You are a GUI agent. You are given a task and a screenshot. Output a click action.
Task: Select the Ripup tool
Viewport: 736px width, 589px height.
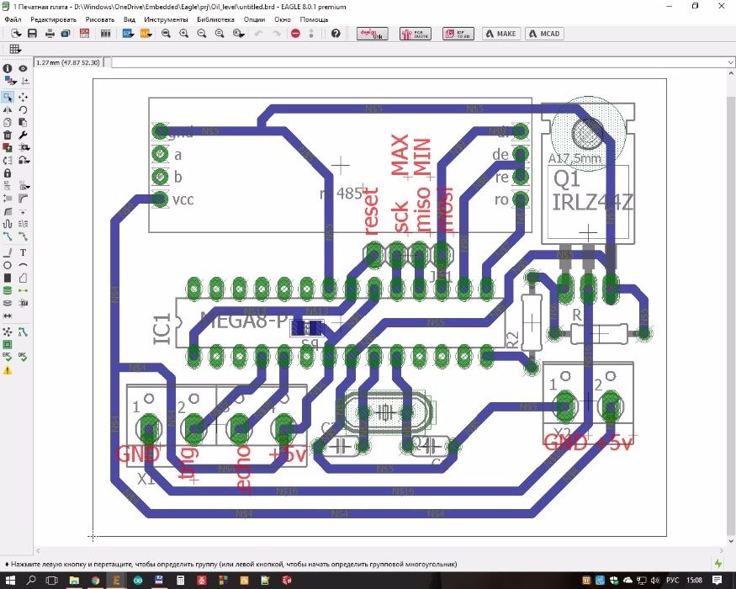(x=23, y=236)
